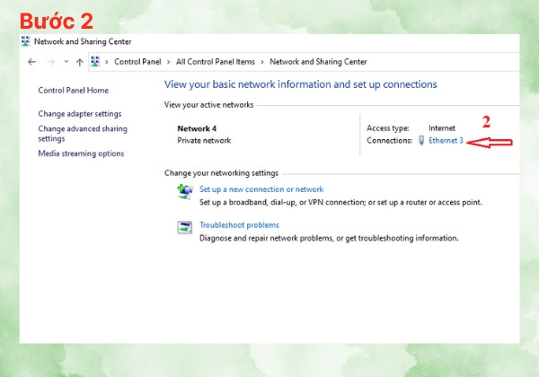Expand the chevron after Control Panel breadcrumb
539x377 pixels.
pyautogui.click(x=169, y=62)
